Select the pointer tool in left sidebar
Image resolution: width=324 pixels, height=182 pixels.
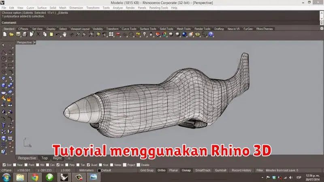click(x=4, y=45)
